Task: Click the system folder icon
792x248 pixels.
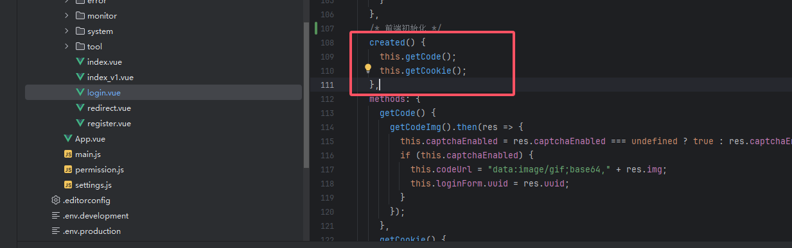Action: 80,31
